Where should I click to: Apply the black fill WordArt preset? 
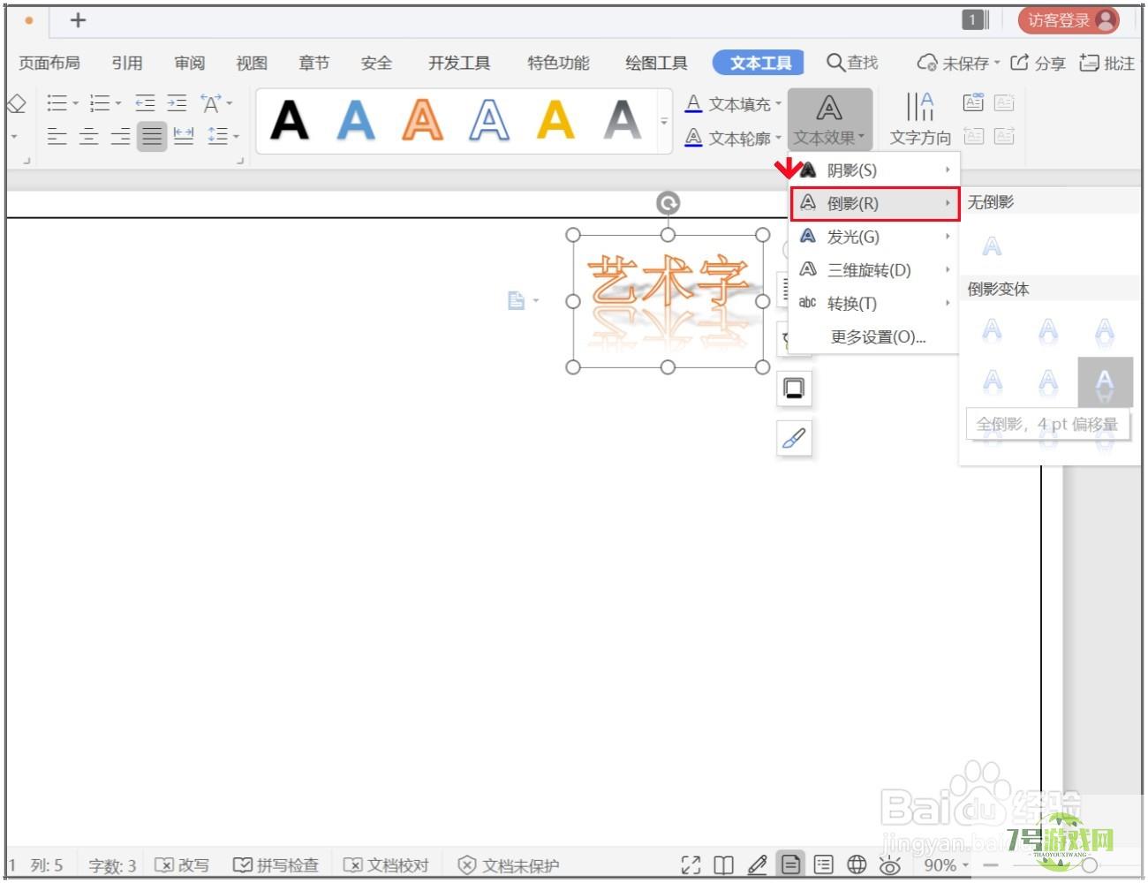290,120
